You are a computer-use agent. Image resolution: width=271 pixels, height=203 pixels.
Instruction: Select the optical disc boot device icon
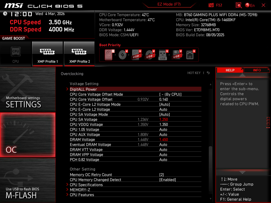tap(123, 55)
